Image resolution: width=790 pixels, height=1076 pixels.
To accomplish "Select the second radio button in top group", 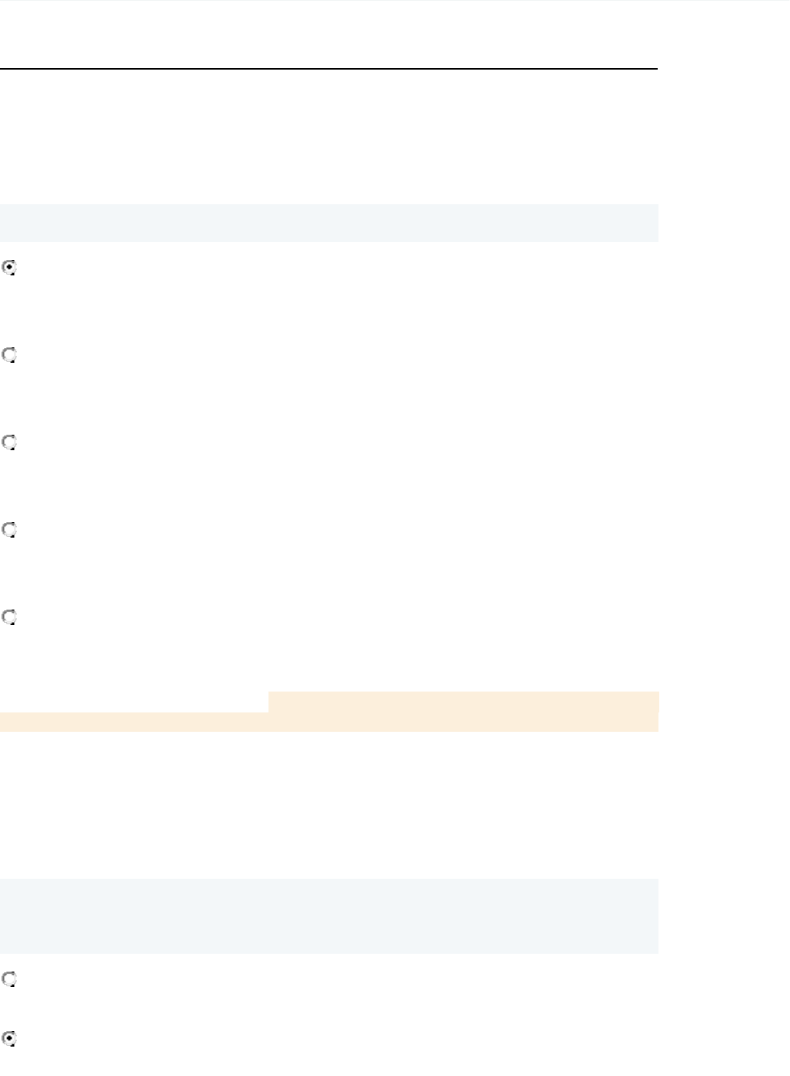I will tap(9, 356).
